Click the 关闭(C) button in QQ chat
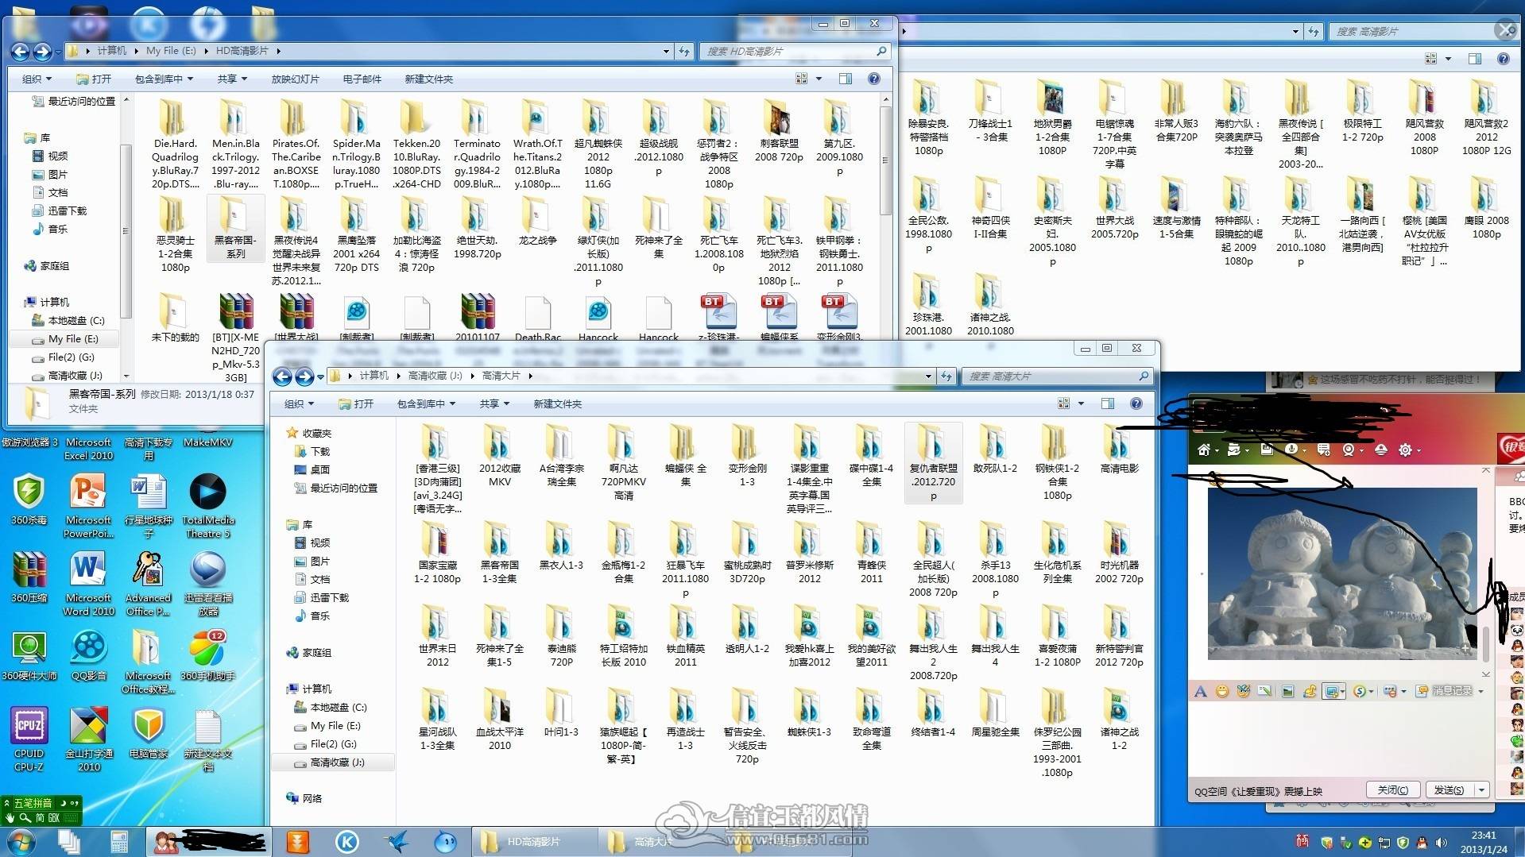1525x857 pixels. (x=1393, y=789)
